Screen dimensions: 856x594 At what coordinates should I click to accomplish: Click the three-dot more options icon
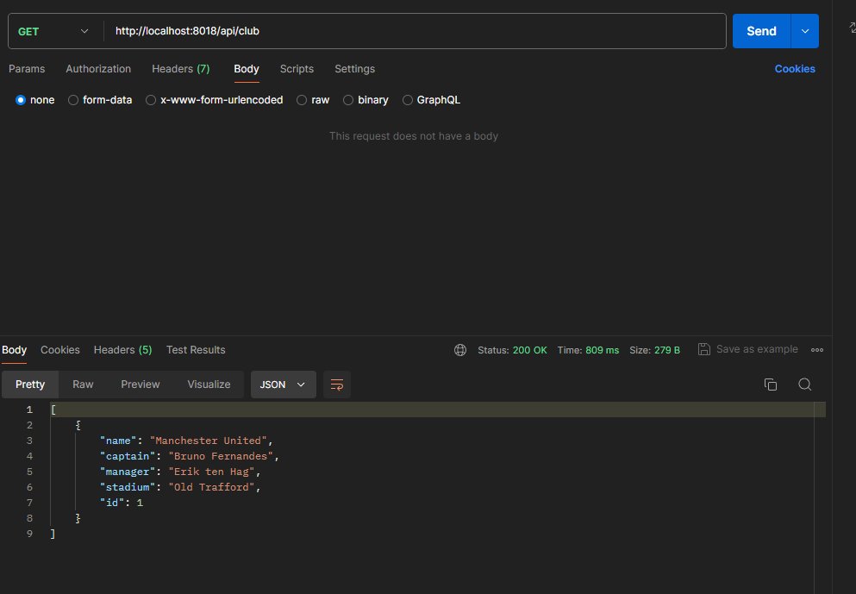(816, 350)
